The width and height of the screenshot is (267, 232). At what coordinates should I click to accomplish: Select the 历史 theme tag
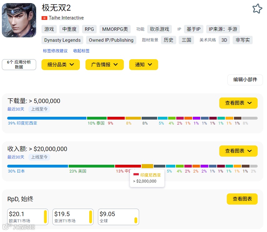tap(168, 40)
